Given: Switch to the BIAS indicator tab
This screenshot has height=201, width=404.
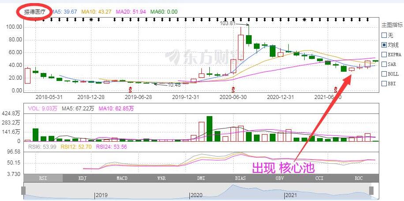Looking at the screenshot, I should (240, 178).
